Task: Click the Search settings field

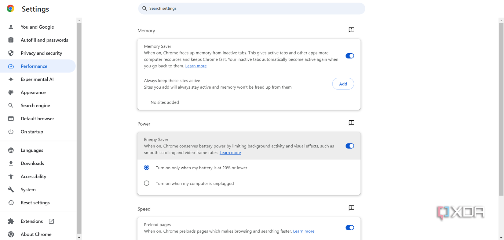Action: pyautogui.click(x=251, y=8)
